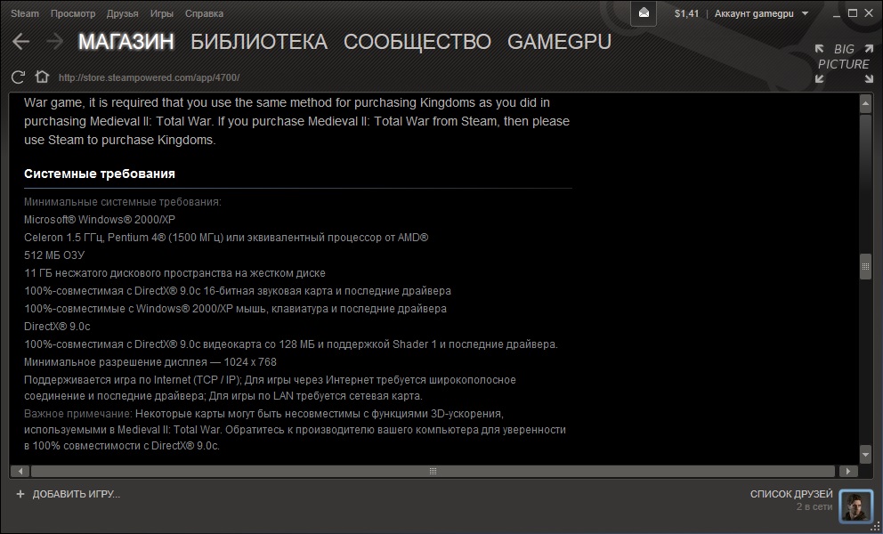Click the 'Microsoft® Windows® 2000/XP' line

pyautogui.click(x=100, y=220)
